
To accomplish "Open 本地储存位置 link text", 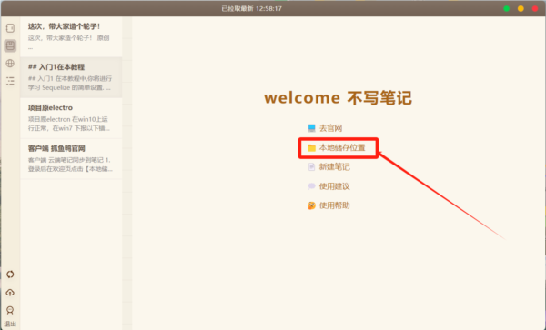I will pos(342,148).
